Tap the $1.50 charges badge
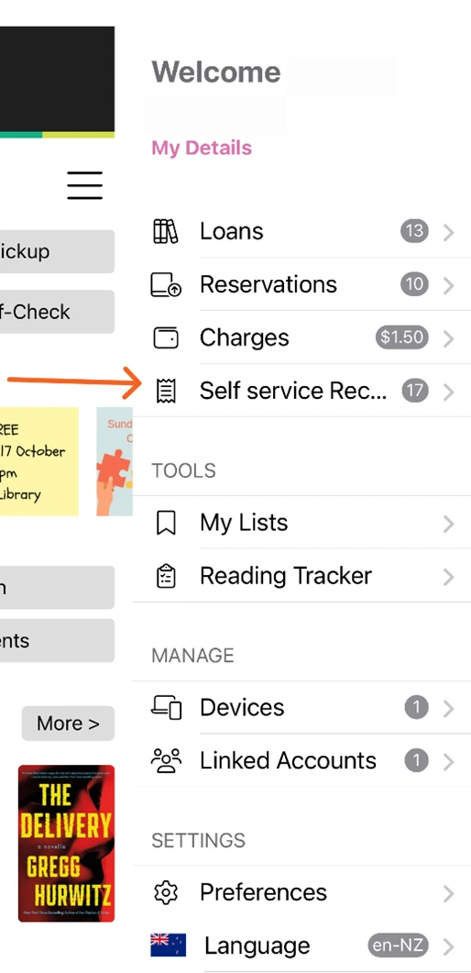471x973 pixels. click(401, 337)
